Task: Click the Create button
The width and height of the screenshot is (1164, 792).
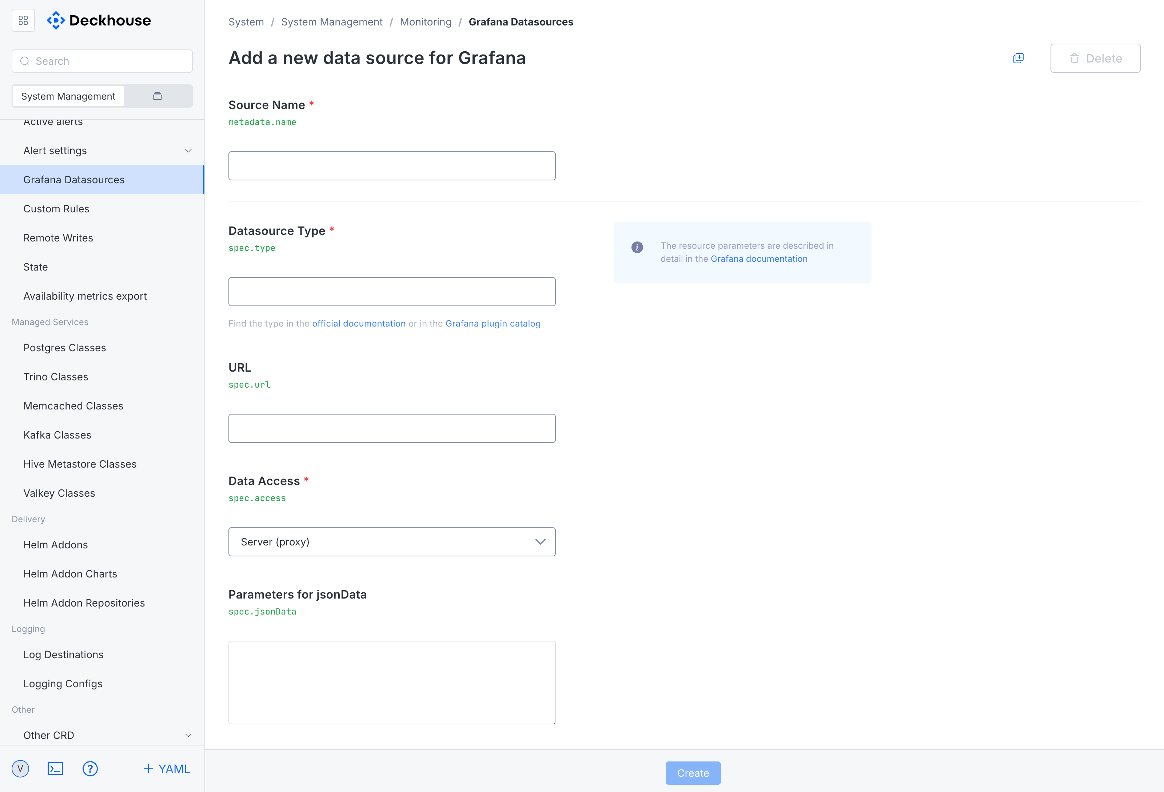Action: (x=693, y=772)
